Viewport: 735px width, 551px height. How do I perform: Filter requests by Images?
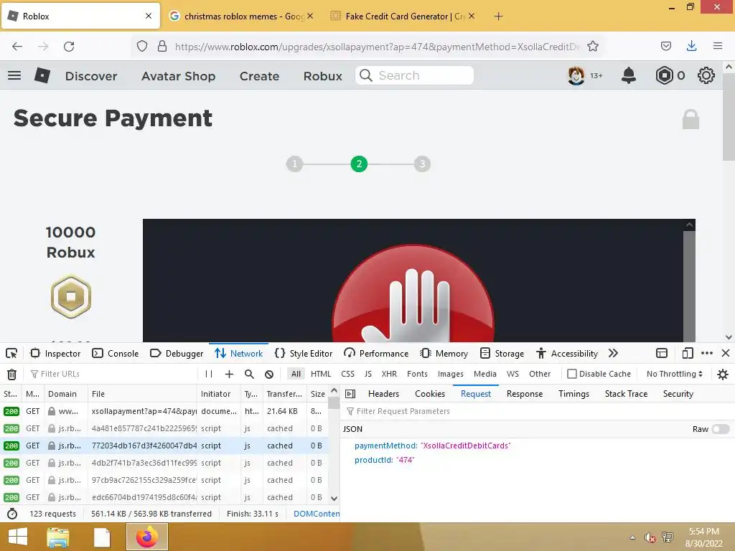click(x=451, y=374)
